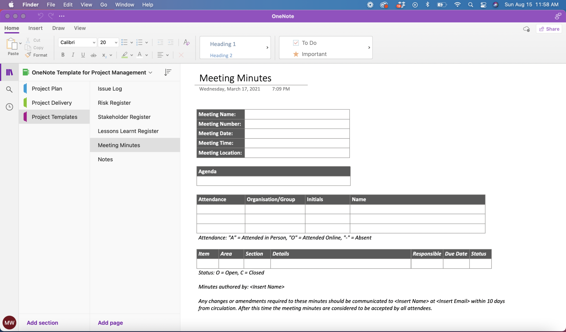Apply bulleted list
Image resolution: width=566 pixels, height=332 pixels.
click(x=124, y=42)
